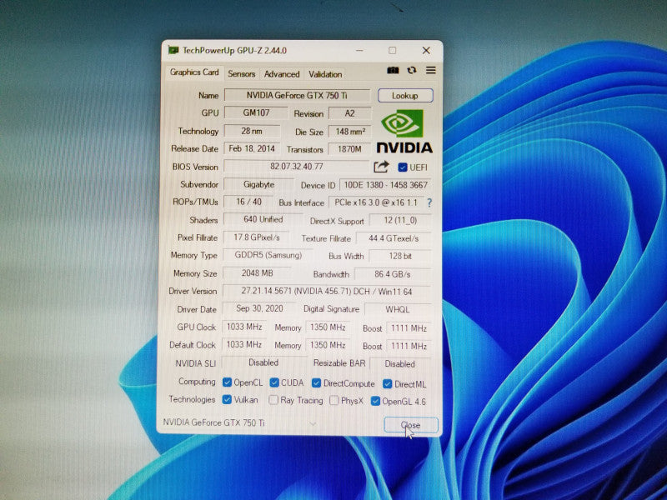Click the Name field NVIDIA GeForce GTX 750 Ti
The width and height of the screenshot is (667, 500).
[297, 95]
